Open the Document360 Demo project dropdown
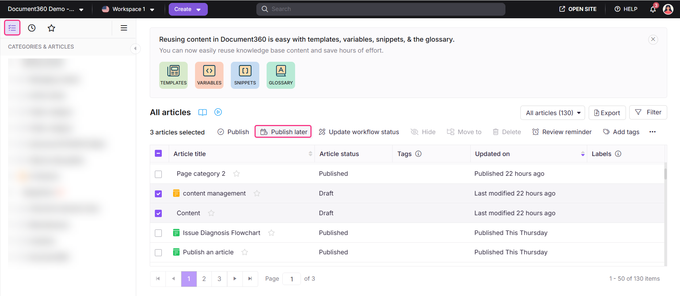The width and height of the screenshot is (680, 296). (46, 9)
